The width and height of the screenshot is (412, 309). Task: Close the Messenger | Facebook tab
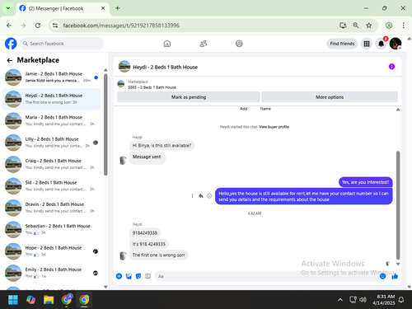pyautogui.click(x=103, y=8)
